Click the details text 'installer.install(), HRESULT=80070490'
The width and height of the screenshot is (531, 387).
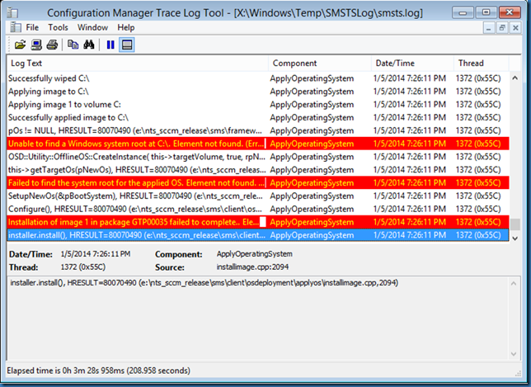pos(204,283)
